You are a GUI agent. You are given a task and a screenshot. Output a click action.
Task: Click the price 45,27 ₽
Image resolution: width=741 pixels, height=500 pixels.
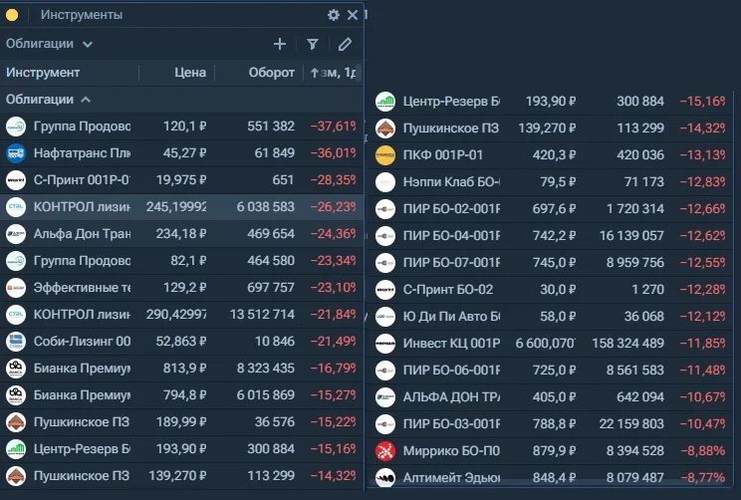click(x=185, y=153)
